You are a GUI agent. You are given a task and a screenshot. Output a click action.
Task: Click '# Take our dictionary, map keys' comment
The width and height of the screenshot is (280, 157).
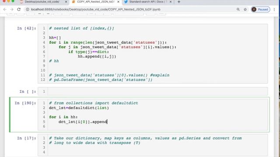click(145, 138)
